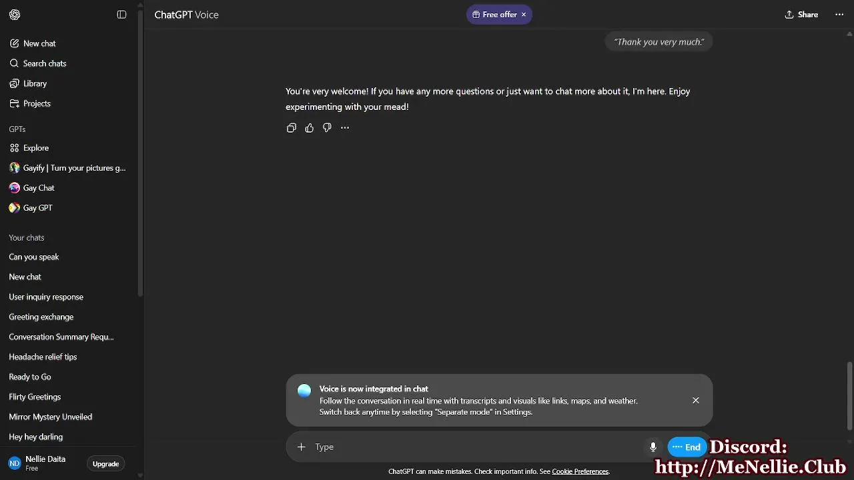Focus the Type message field

(x=477, y=447)
